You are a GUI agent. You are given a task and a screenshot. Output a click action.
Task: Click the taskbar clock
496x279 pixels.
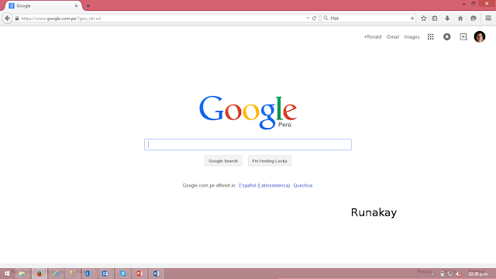click(478, 274)
